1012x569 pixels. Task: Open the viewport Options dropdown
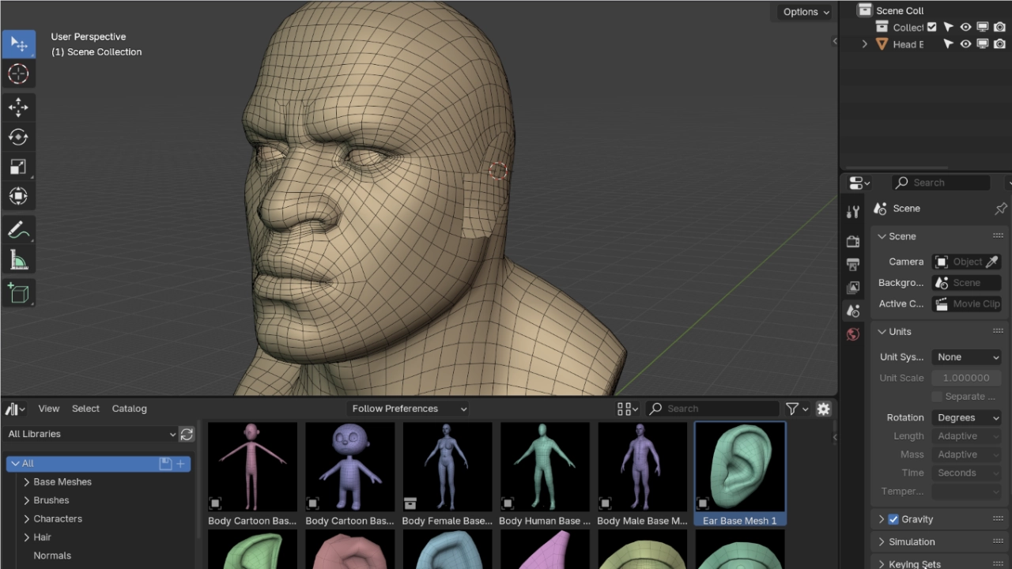[x=806, y=12]
